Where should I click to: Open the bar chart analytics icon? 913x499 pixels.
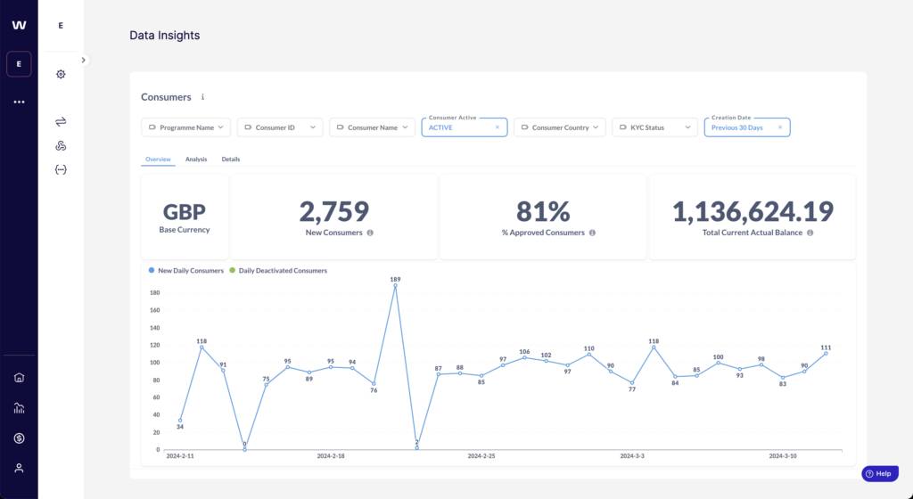tap(19, 408)
